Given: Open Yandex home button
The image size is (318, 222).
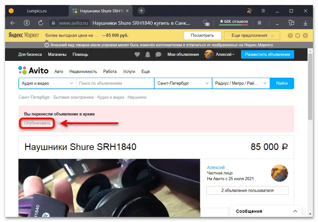Looking at the screenshot, I should click(x=27, y=23).
